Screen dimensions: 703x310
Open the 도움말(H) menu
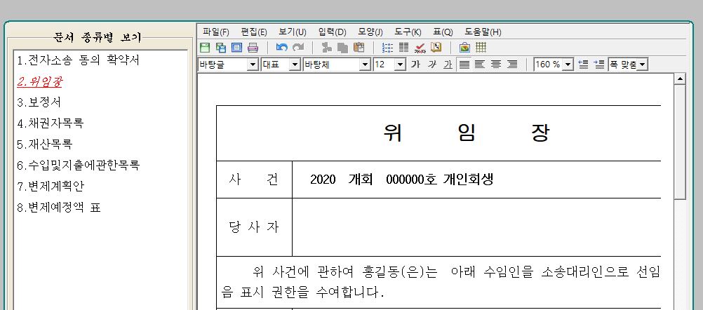pyautogui.click(x=483, y=32)
